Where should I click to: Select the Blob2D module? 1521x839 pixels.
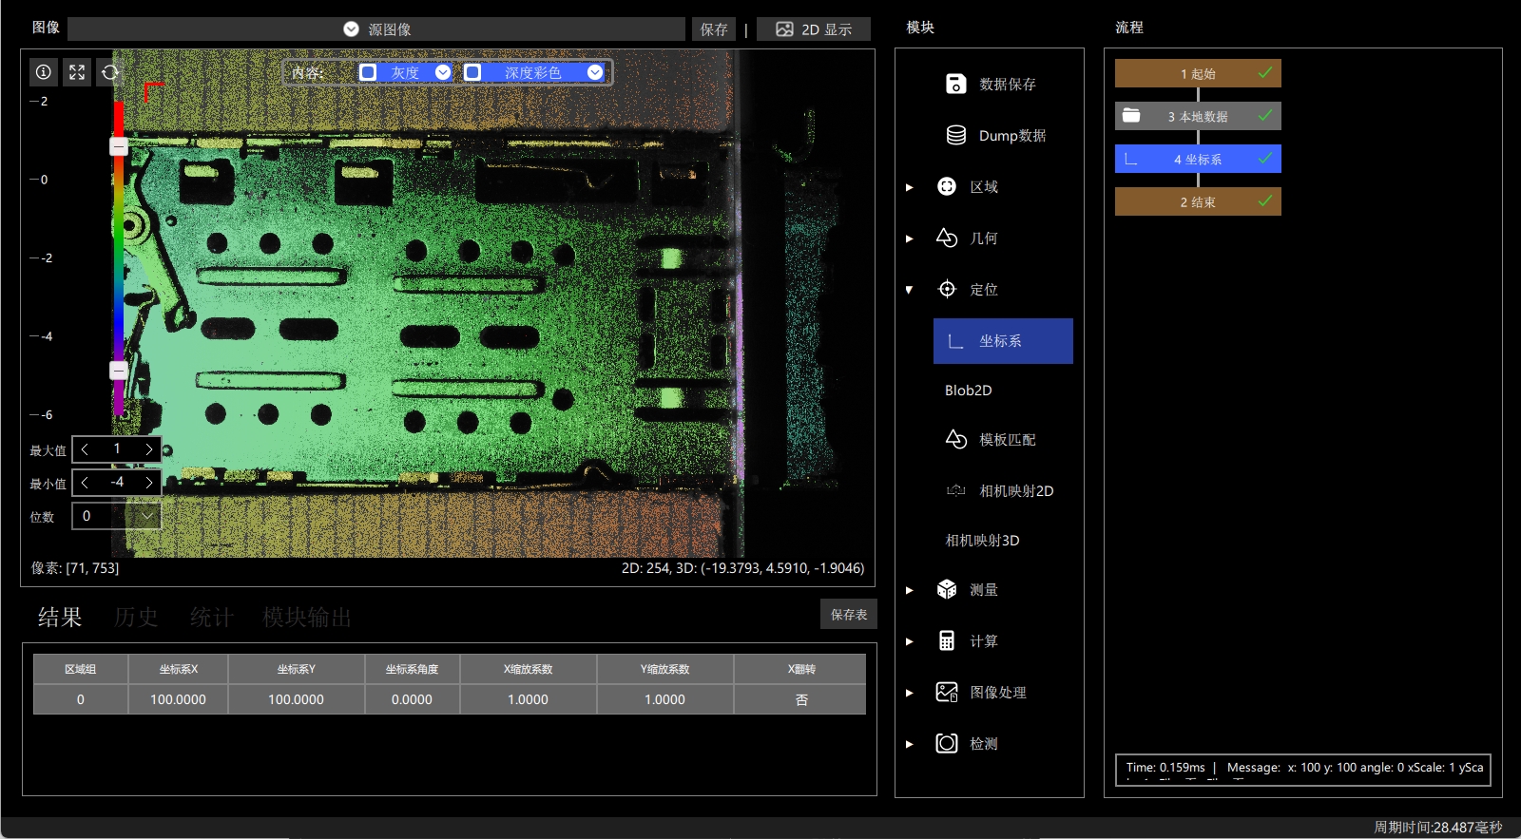968,390
